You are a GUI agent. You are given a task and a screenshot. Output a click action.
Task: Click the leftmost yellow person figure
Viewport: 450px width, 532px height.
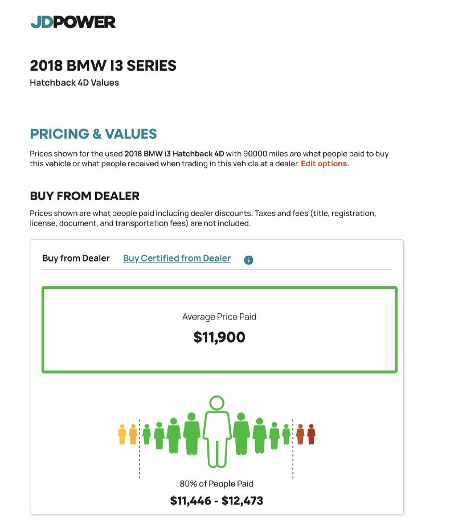coord(122,434)
